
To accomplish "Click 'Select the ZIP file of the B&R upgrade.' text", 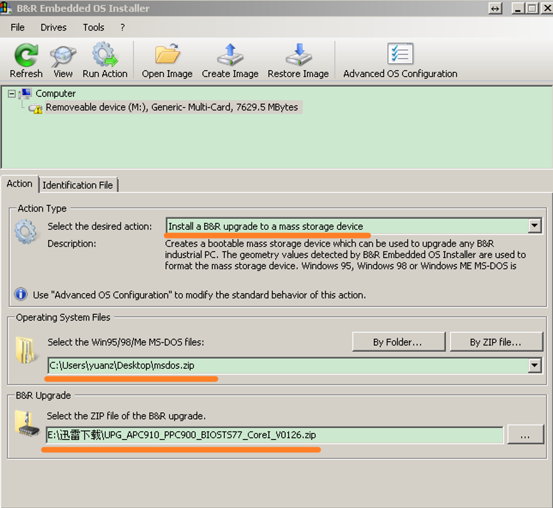I will click(127, 416).
